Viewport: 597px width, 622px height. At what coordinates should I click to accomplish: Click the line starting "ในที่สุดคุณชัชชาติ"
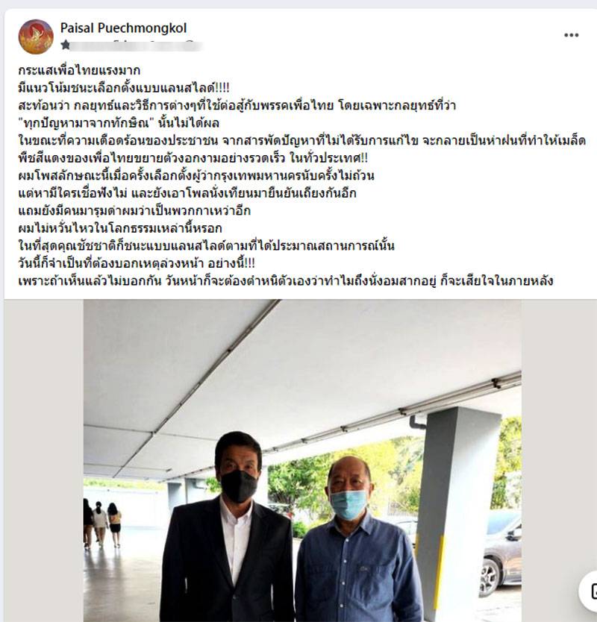click(x=207, y=246)
